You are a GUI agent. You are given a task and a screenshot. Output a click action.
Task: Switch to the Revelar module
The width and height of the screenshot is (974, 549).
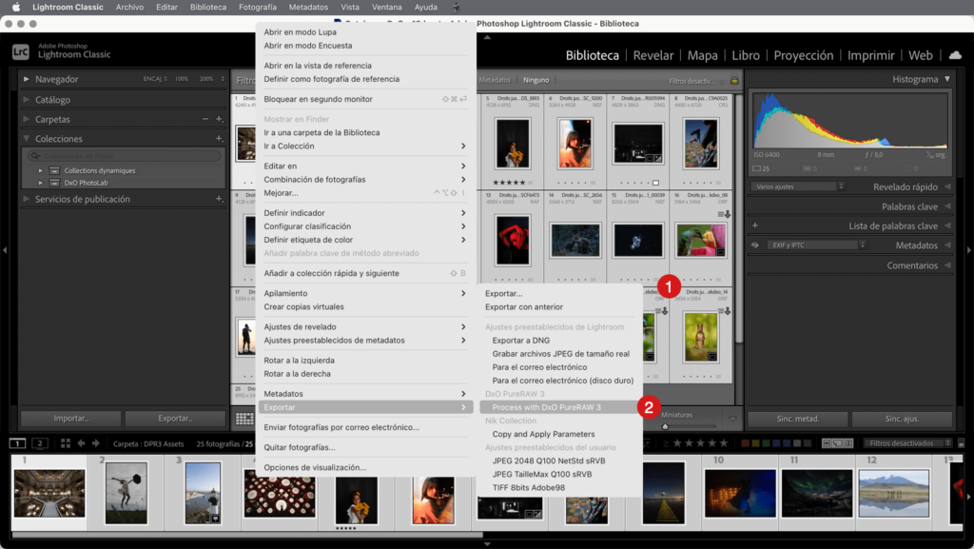tap(653, 55)
